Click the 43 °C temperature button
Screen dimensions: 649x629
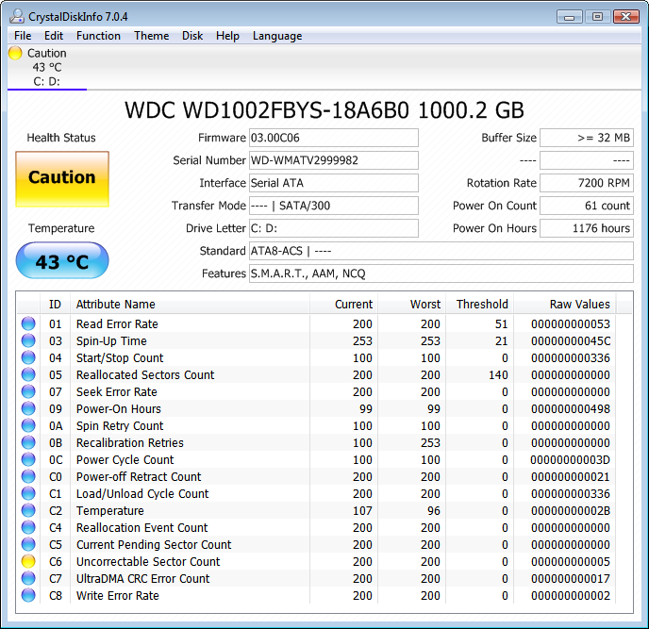pos(62,261)
